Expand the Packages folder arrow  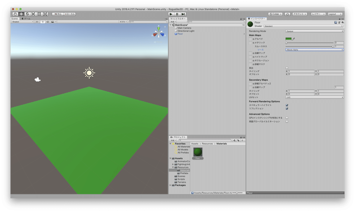[x=170, y=185]
